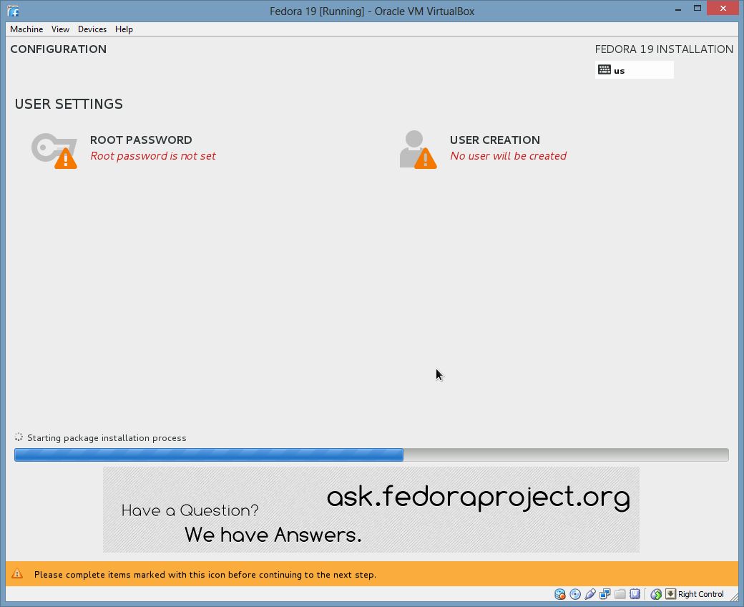Close the VirtualBox window
Viewport: 744px width, 607px height.
click(723, 8)
